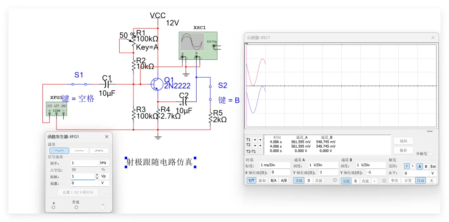The width and height of the screenshot is (449, 222).
Task: Select resistor R5 2kΩ symbol
Action: 210,117
